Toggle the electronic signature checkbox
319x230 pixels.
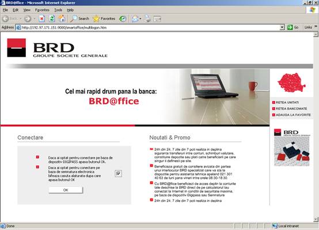tap(119, 173)
